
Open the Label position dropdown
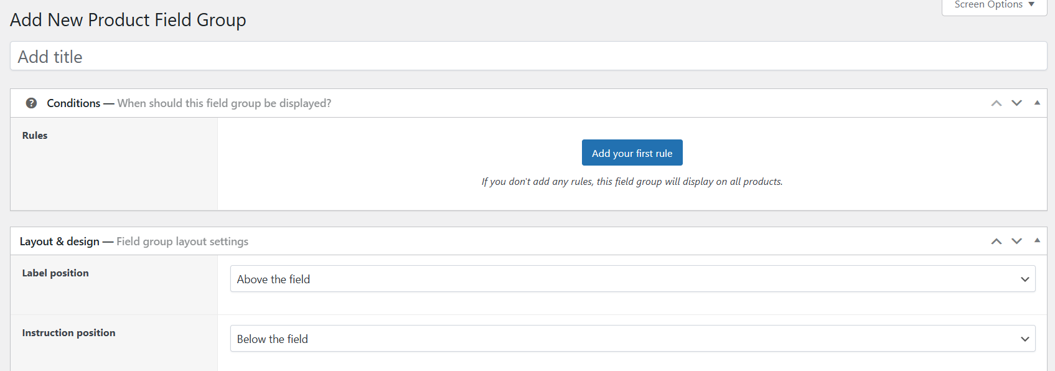632,279
